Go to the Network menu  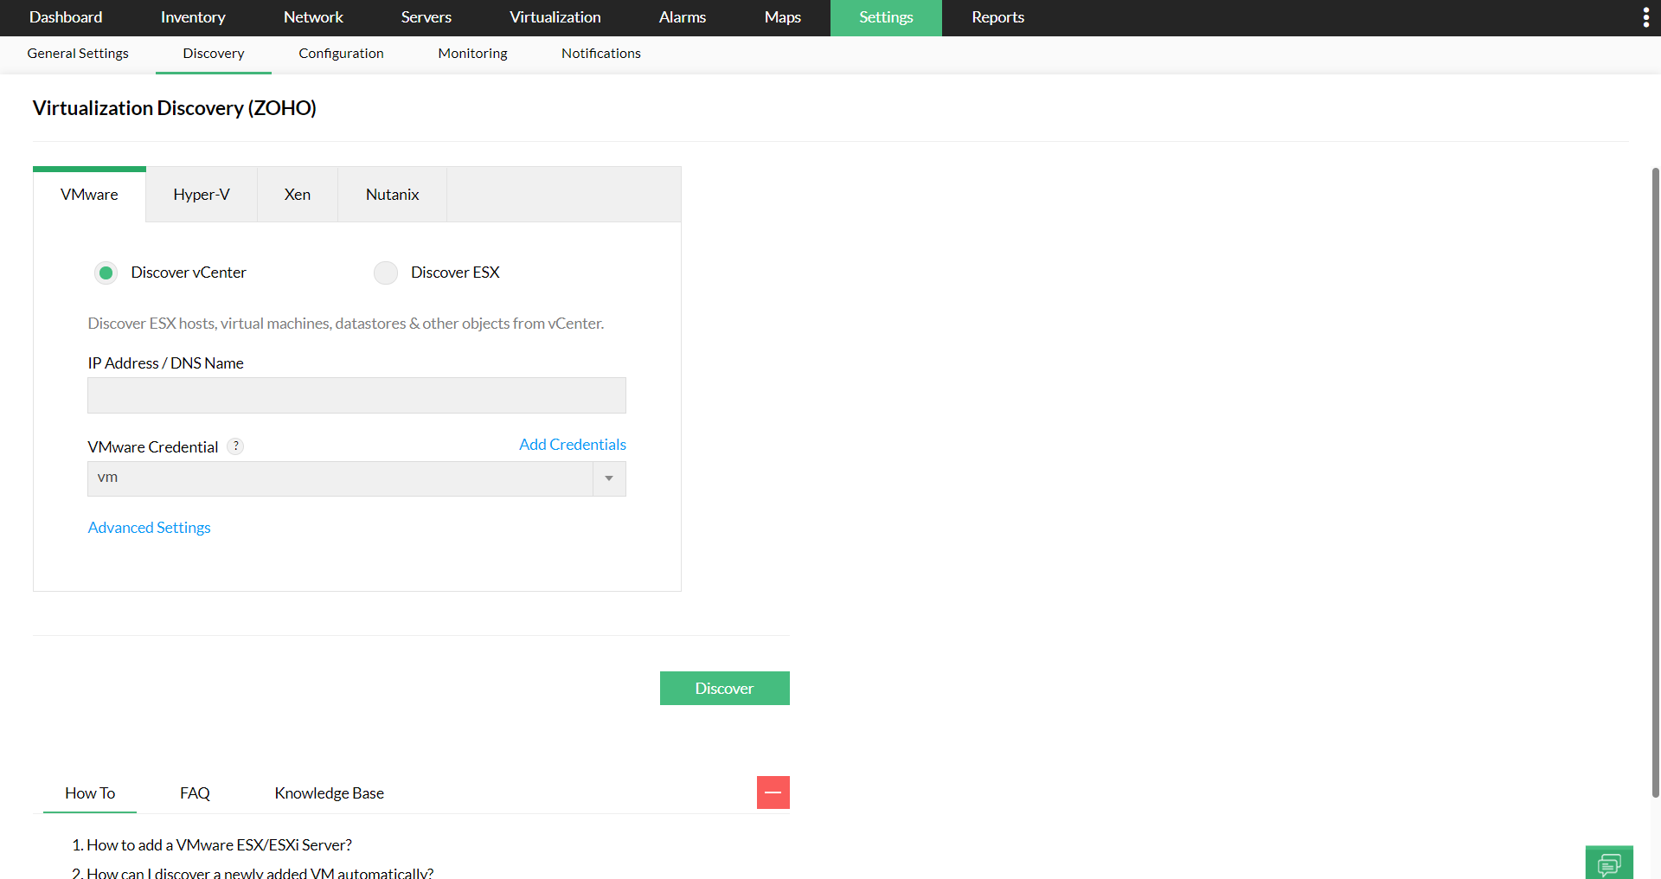(313, 17)
